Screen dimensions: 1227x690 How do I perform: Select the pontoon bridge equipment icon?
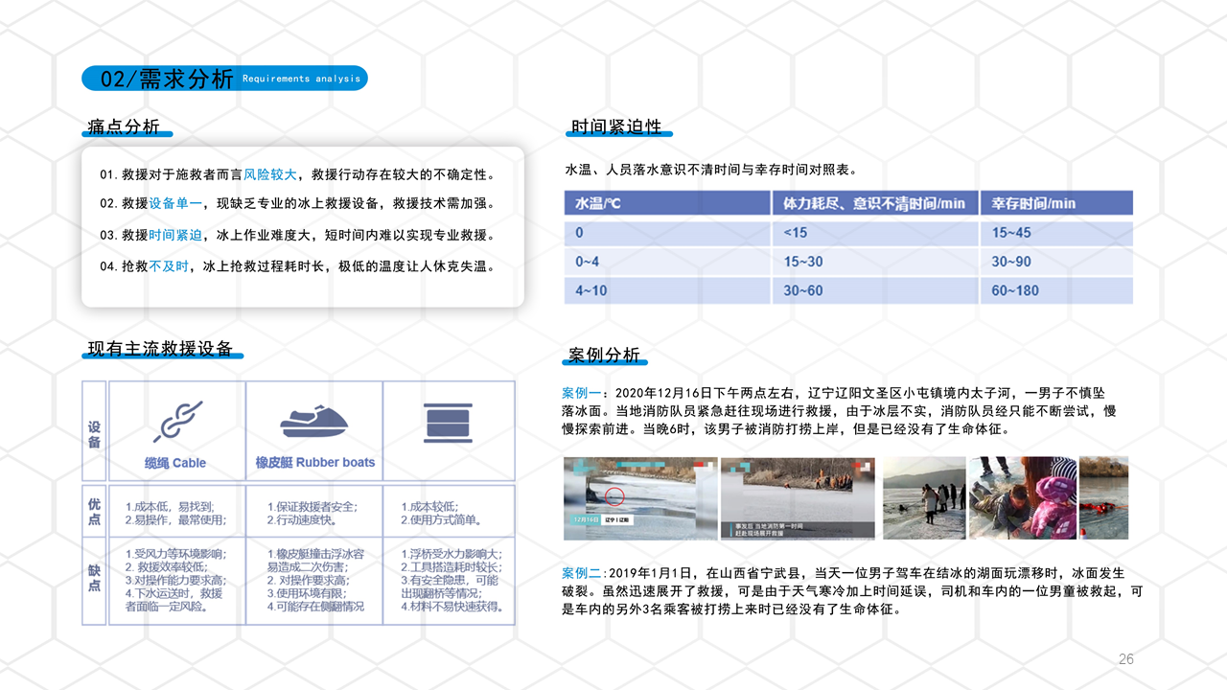coord(449,425)
